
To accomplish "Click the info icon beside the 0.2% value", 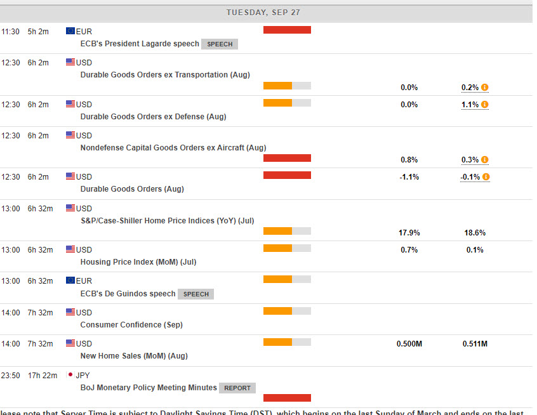I will [x=485, y=88].
